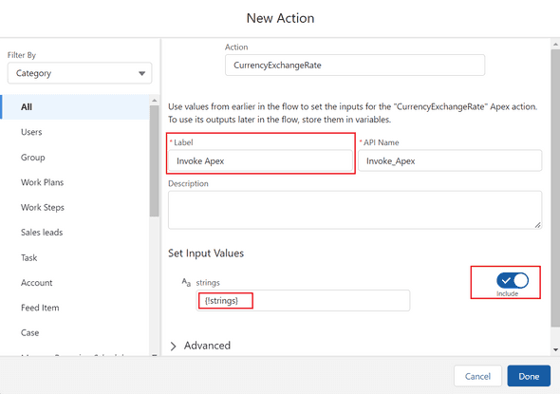The width and height of the screenshot is (560, 394).
Task: Select the Group category
Action: tap(75, 158)
